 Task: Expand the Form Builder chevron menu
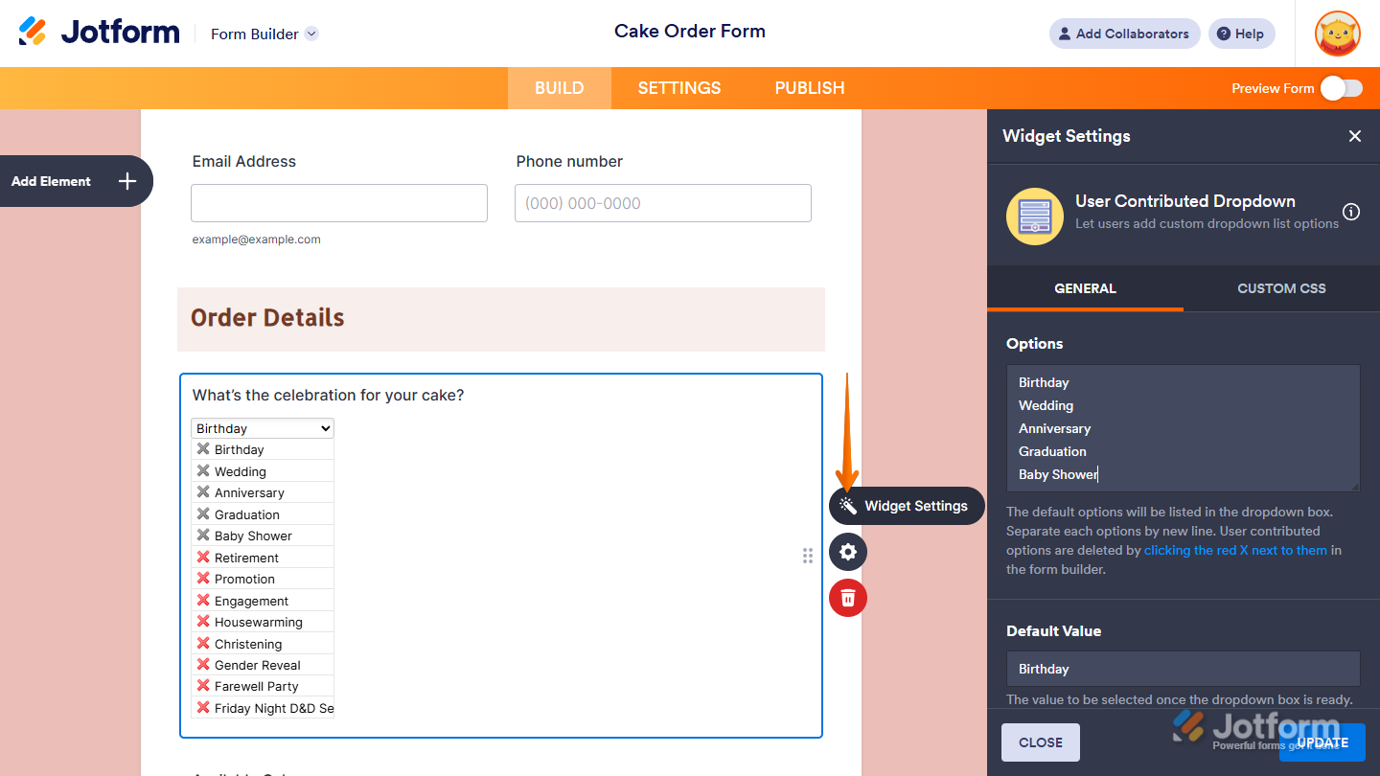[x=310, y=34]
